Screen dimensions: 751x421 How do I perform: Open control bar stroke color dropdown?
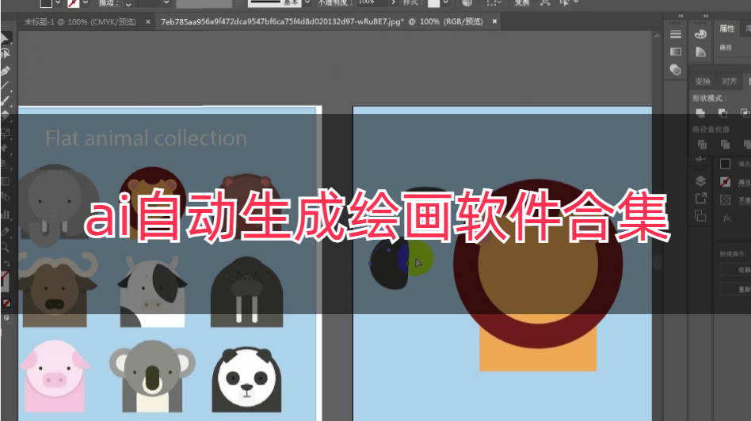point(86,3)
